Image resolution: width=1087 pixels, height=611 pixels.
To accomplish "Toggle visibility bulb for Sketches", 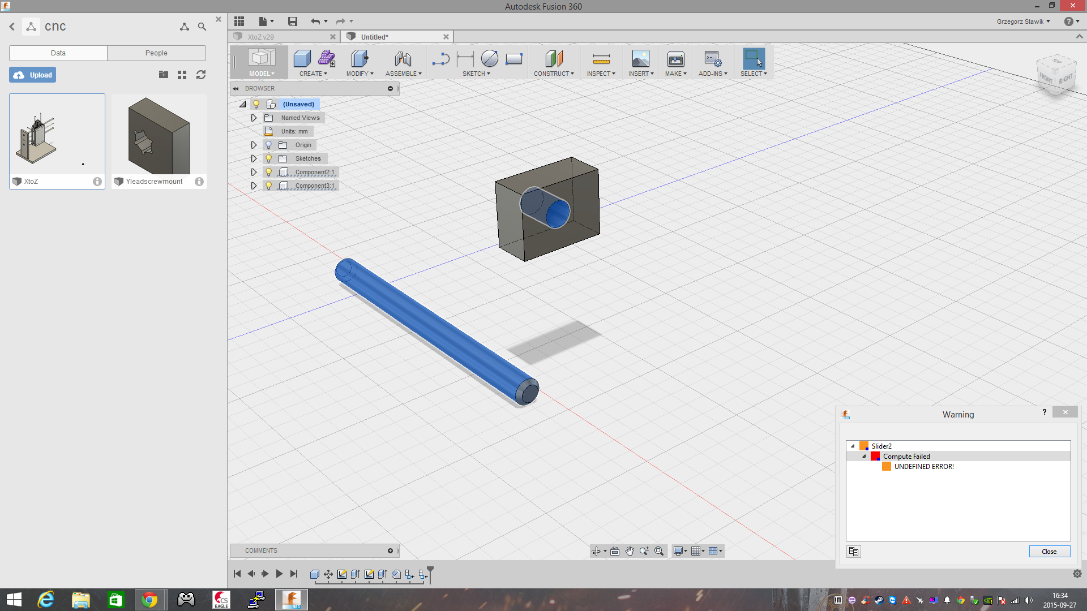I will (269, 158).
